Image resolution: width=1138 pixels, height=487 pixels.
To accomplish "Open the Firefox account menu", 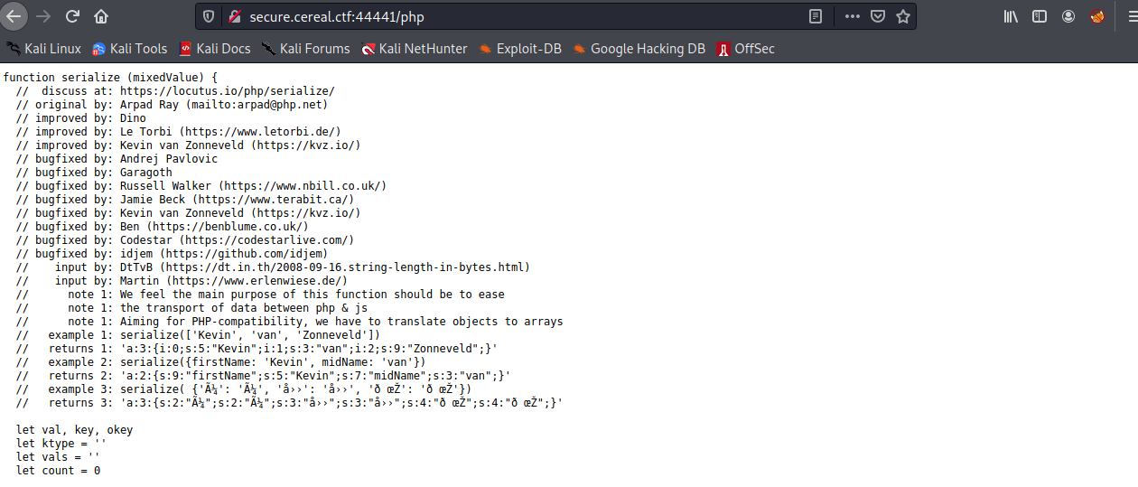I will [1068, 16].
